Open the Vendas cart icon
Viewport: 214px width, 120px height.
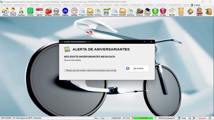[106, 12]
